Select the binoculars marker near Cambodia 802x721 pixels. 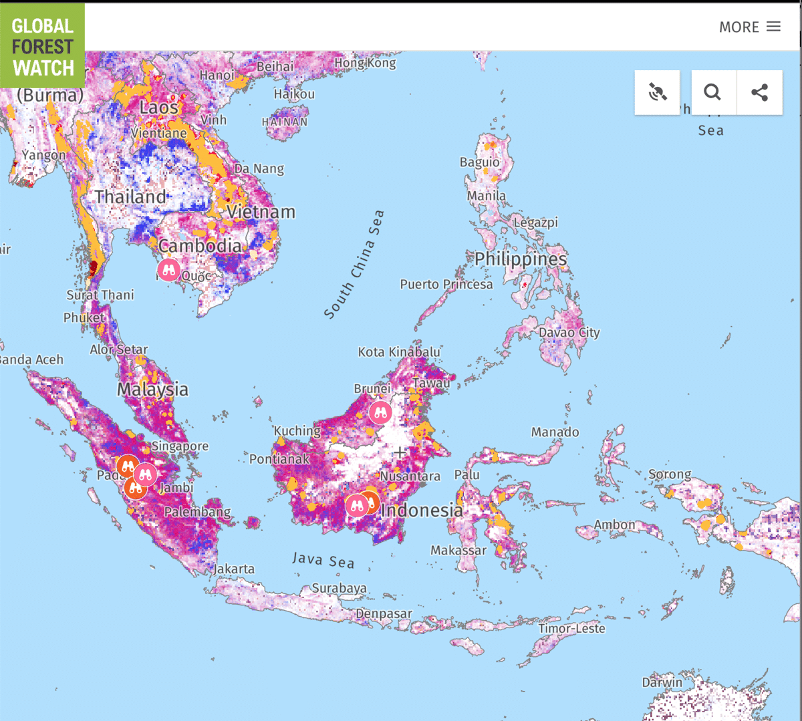pos(168,270)
